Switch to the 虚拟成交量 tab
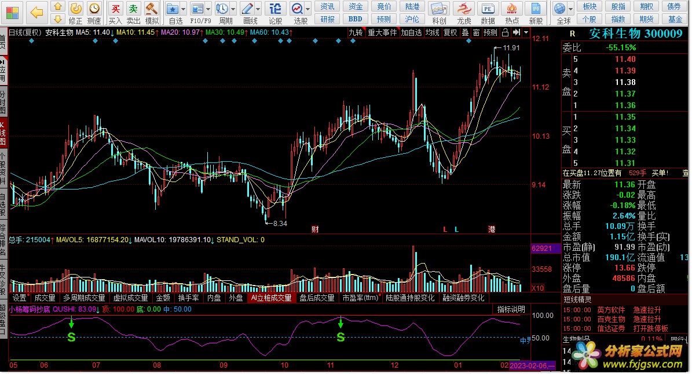 (130, 298)
